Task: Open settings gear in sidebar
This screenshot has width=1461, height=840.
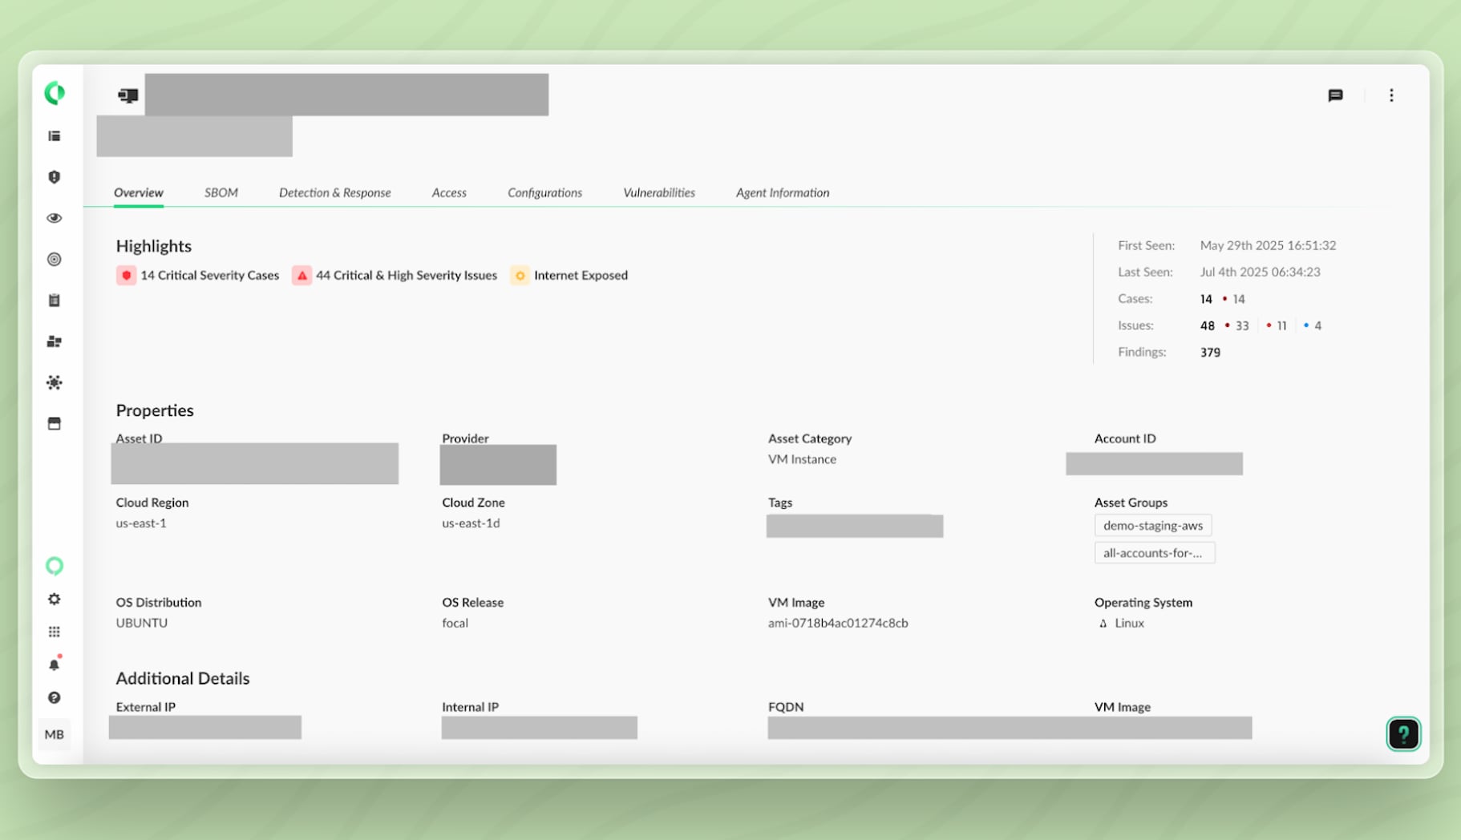Action: pyautogui.click(x=55, y=600)
